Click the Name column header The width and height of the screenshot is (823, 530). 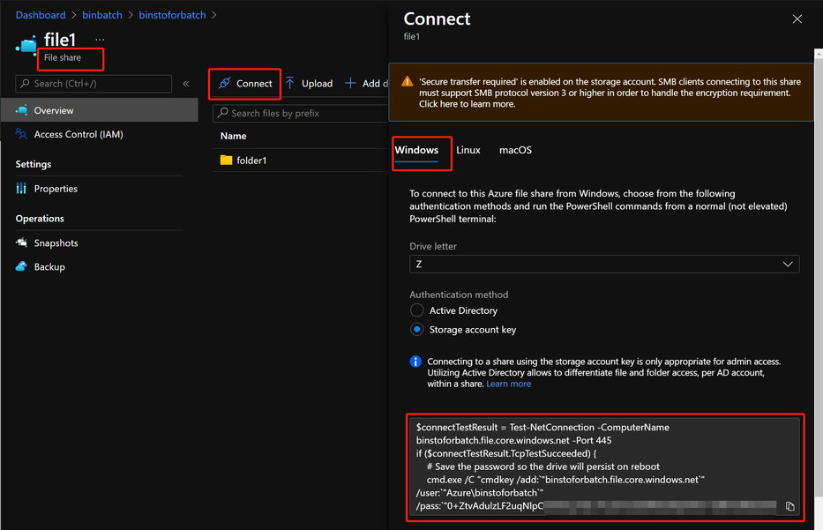(234, 136)
